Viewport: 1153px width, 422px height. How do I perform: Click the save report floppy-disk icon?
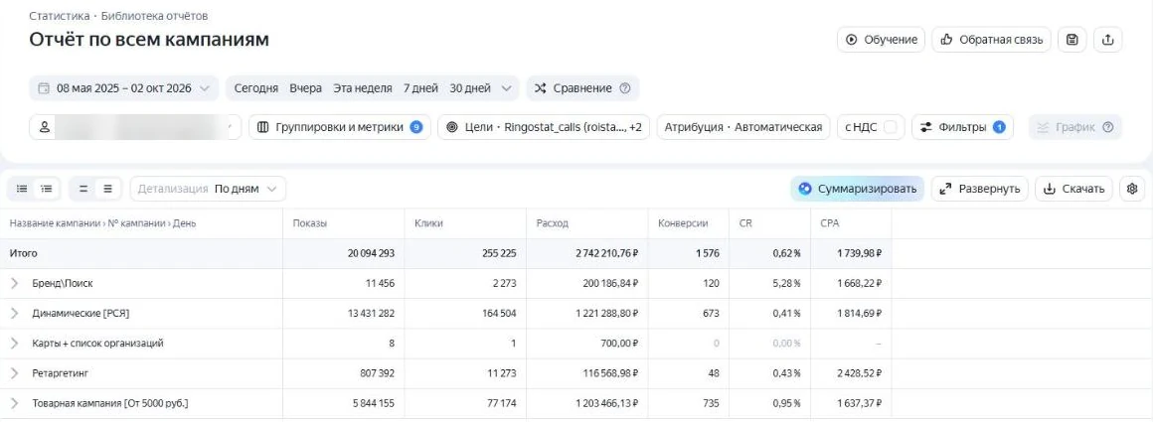pyautogui.click(x=1072, y=40)
